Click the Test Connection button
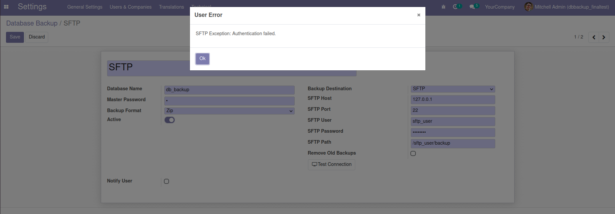 (332, 165)
